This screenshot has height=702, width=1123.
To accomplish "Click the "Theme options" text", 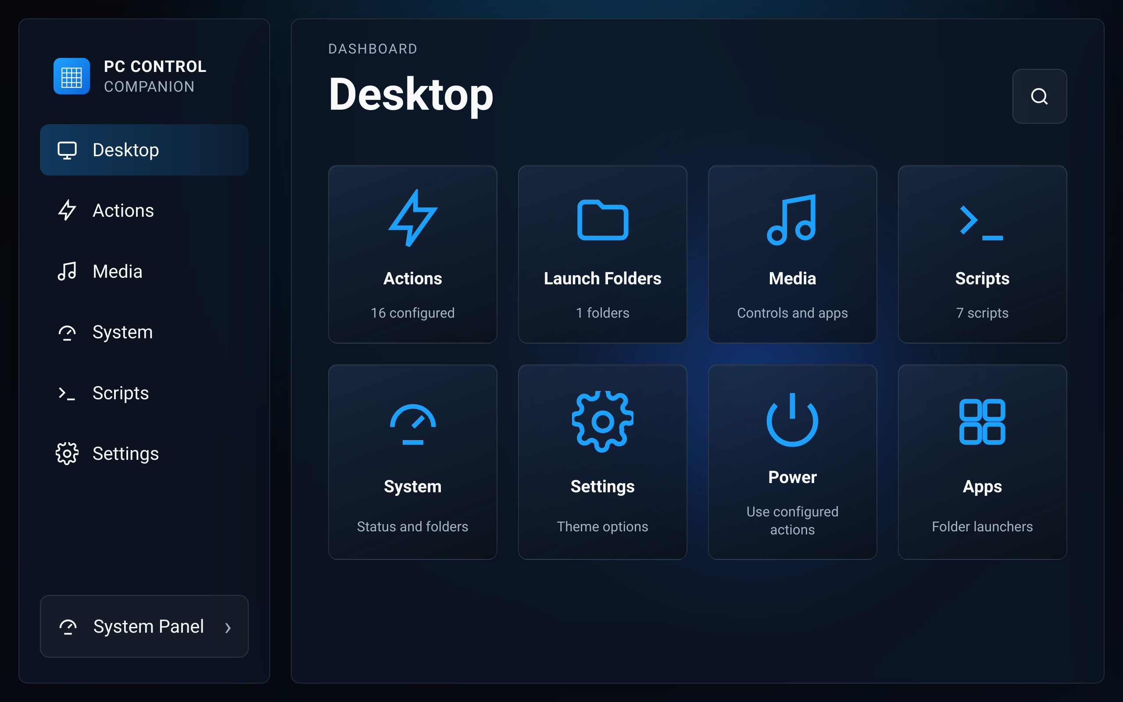I will coord(602,526).
